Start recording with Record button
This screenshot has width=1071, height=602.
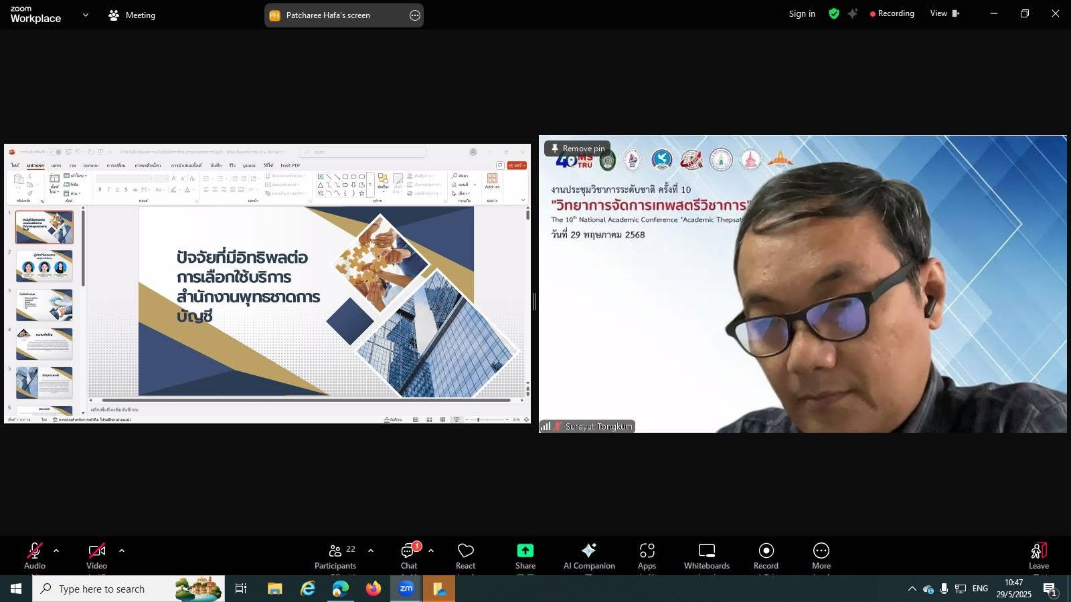(766, 556)
